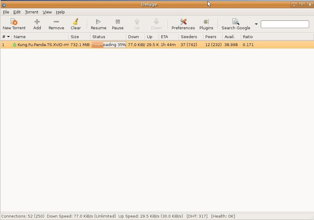Click the Connections: 52 (250) status entry
Image resolution: width=314 pixels, height=220 pixels.
[23, 216]
